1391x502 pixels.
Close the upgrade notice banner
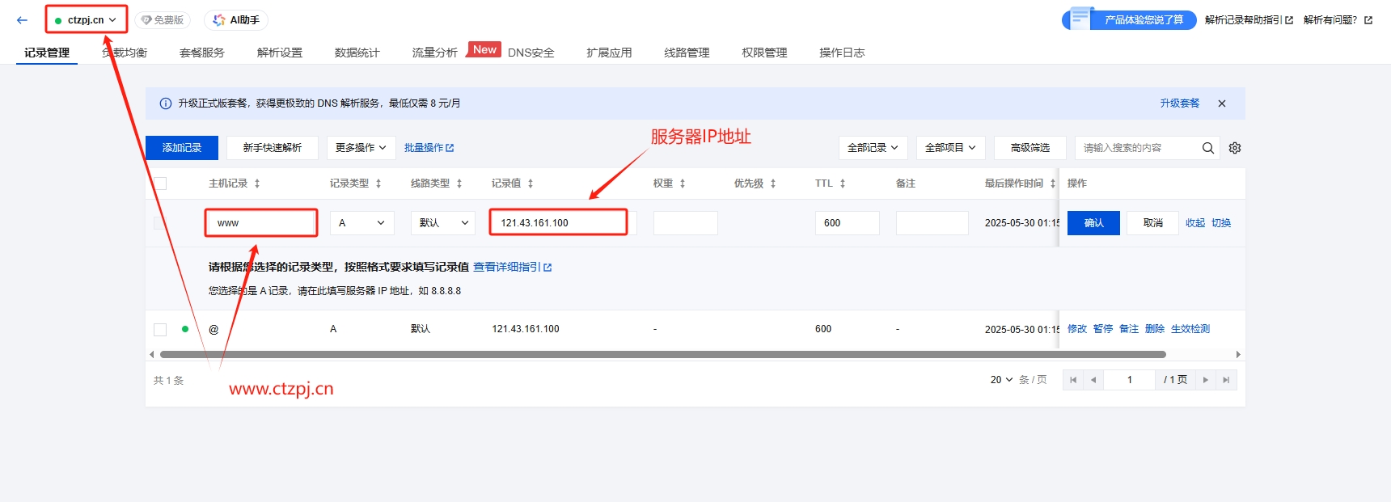click(x=1222, y=103)
